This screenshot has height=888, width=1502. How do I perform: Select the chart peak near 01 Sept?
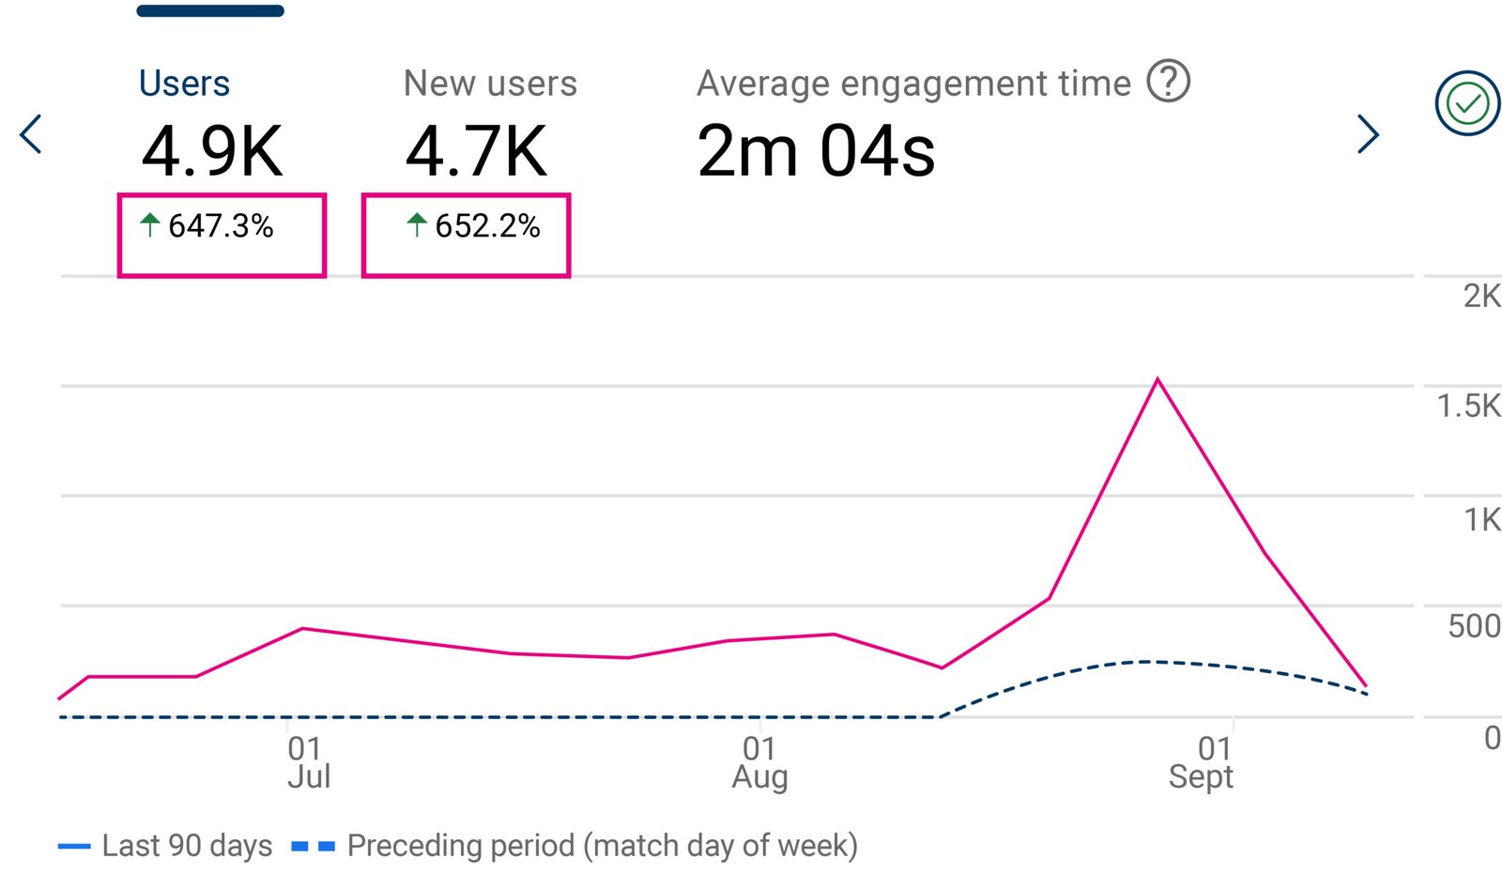coord(1157,379)
